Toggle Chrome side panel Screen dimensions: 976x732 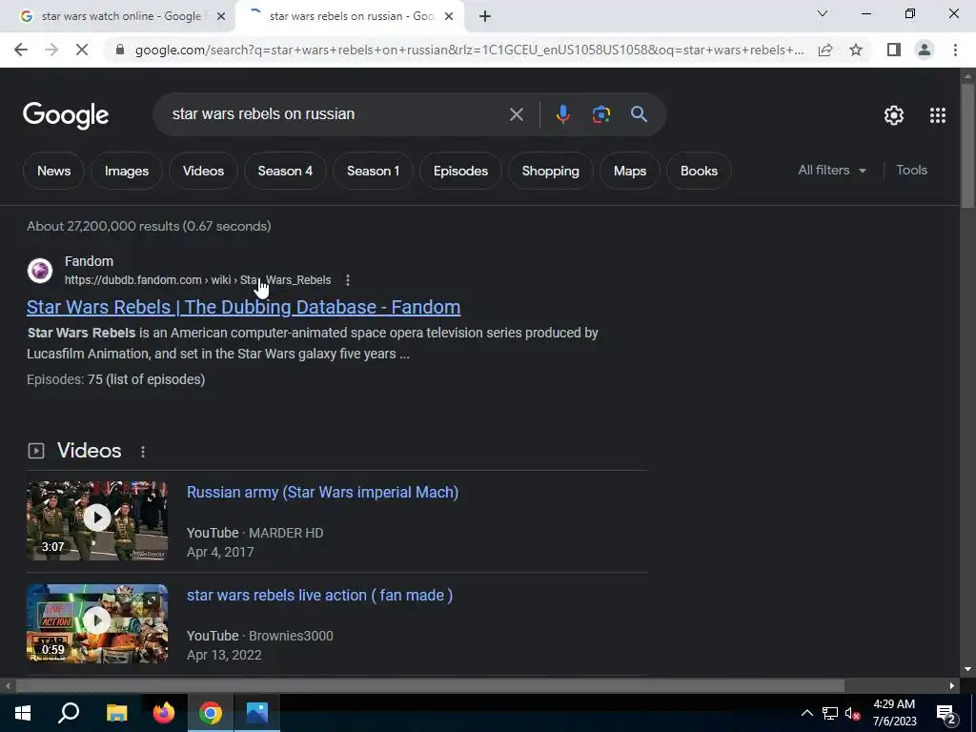[x=894, y=50]
